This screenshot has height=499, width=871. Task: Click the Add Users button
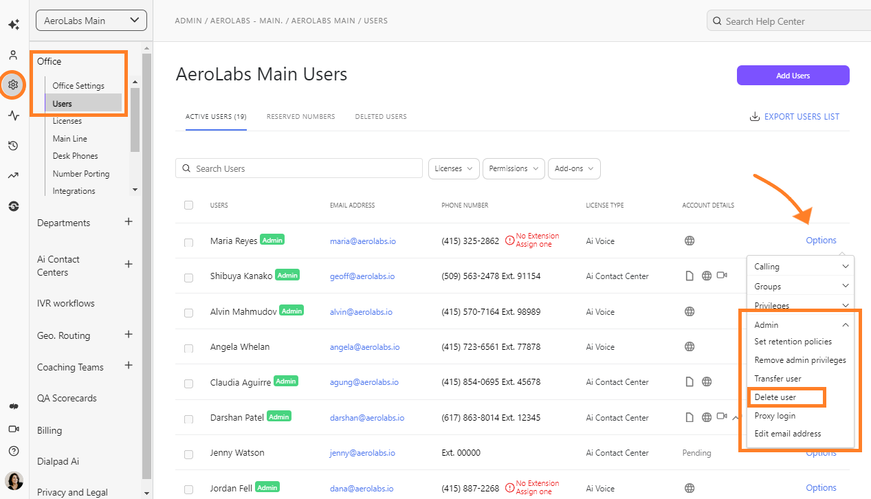coord(793,76)
